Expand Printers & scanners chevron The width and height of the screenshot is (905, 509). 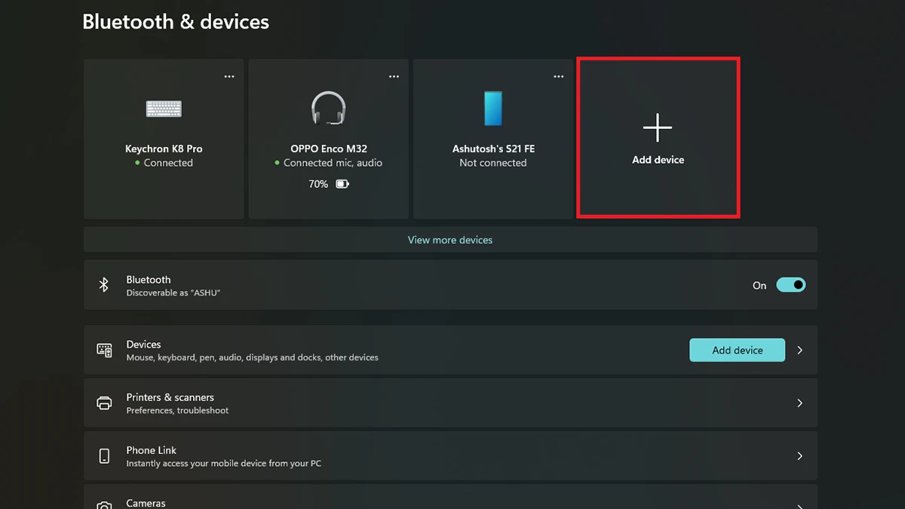point(800,403)
